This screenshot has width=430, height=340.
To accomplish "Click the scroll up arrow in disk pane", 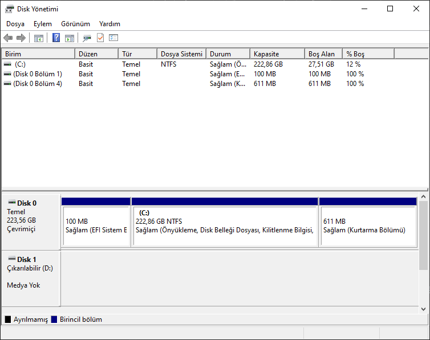I will [423, 196].
